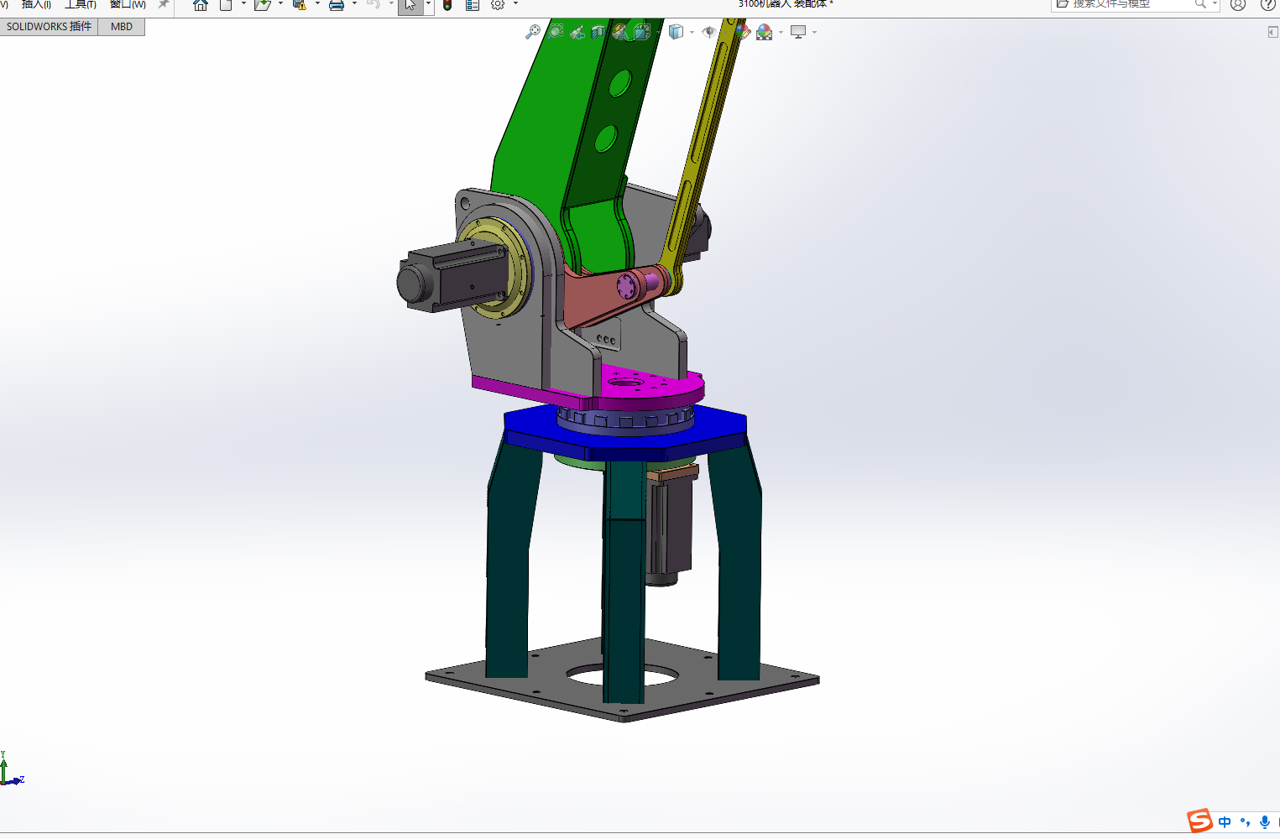
Task: Click the View Settings monitor icon
Action: pyautogui.click(x=798, y=32)
